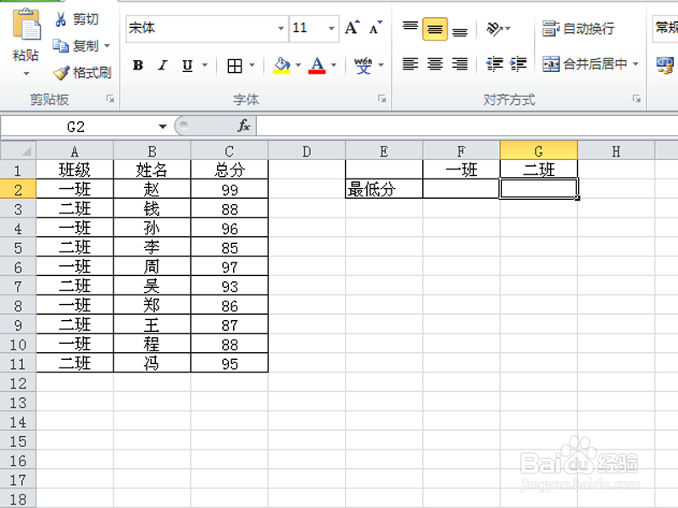This screenshot has height=508, width=678.
Task: Click cell with 总分 header
Action: coord(230,170)
